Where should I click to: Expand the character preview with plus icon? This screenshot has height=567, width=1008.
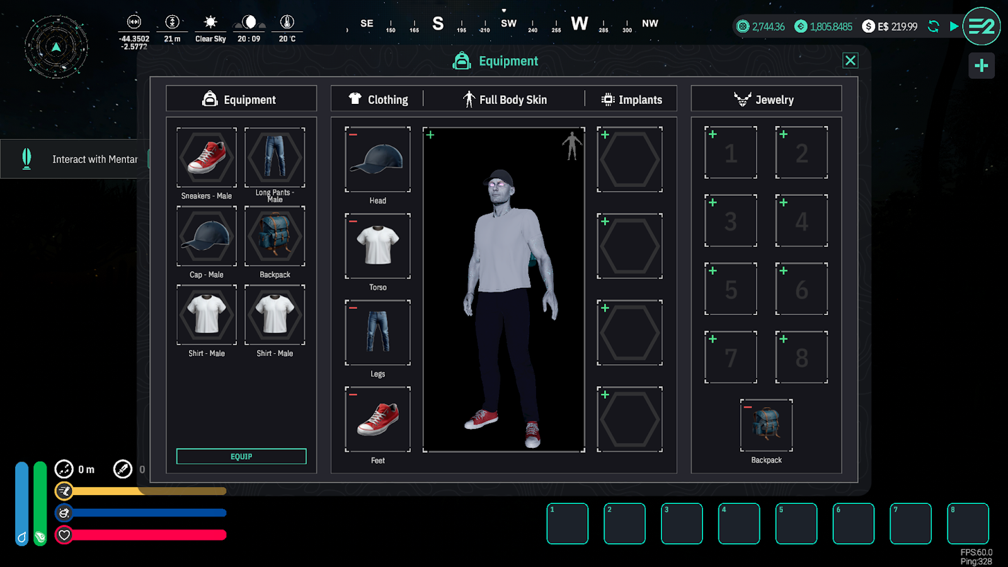tap(430, 135)
